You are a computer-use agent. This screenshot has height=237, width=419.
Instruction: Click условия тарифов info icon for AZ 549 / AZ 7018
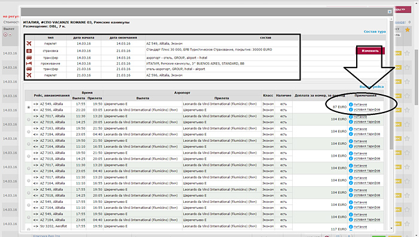click(351, 195)
